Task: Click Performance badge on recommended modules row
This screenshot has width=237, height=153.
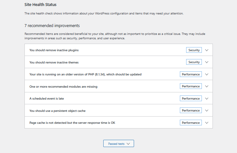Action: pyautogui.click(x=191, y=86)
